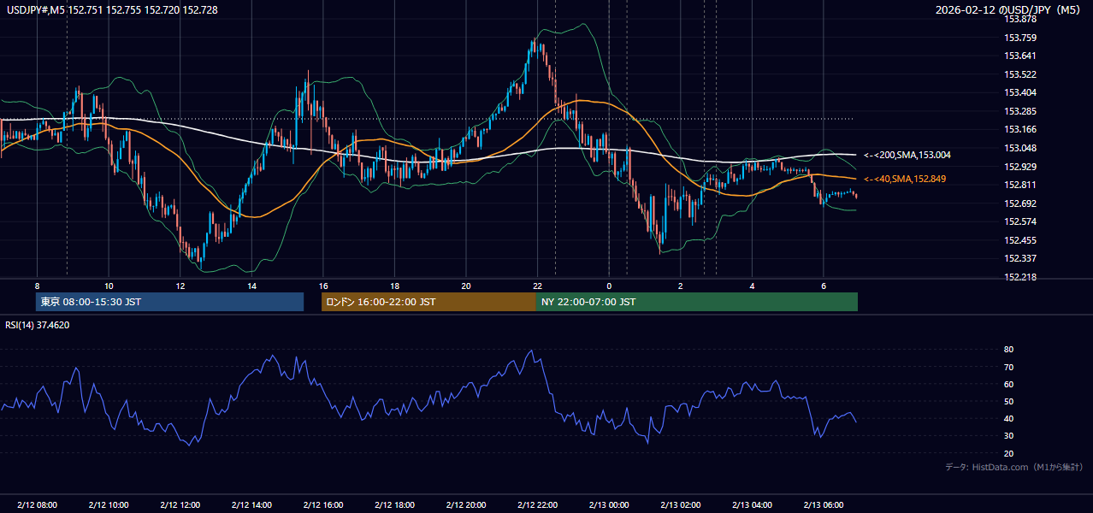Screen dimensions: 1093x513
Task: Click hour 4 on the chart's time axis
Action: [x=753, y=286]
